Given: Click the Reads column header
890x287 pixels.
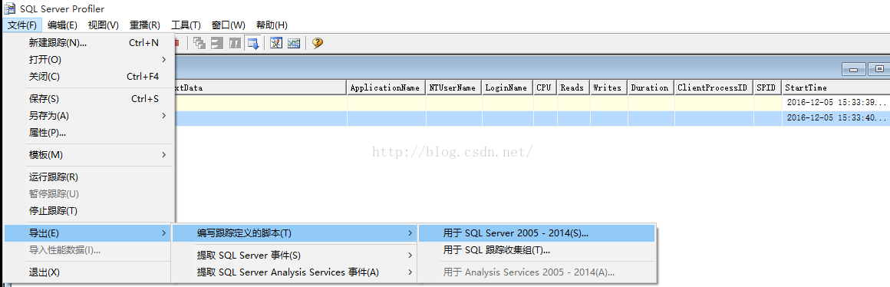Looking at the screenshot, I should 574,88.
